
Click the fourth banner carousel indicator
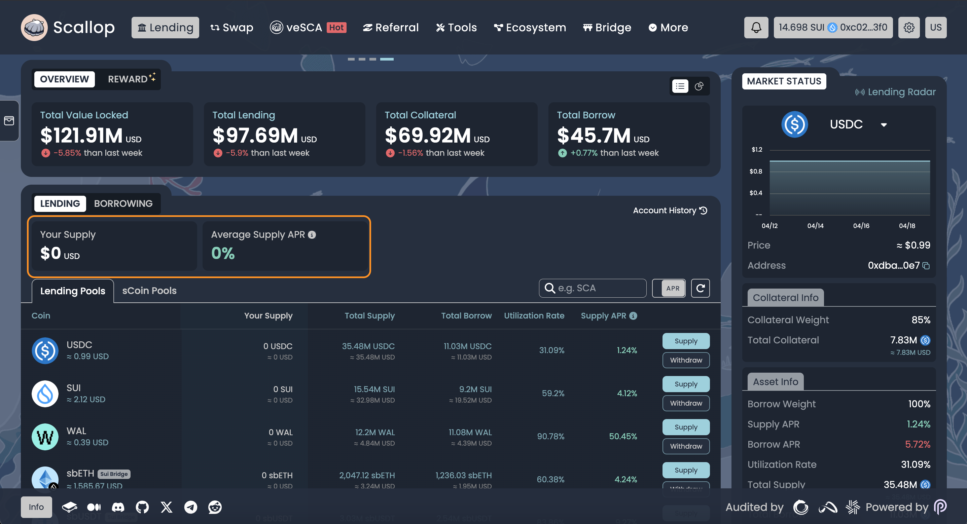[387, 59]
